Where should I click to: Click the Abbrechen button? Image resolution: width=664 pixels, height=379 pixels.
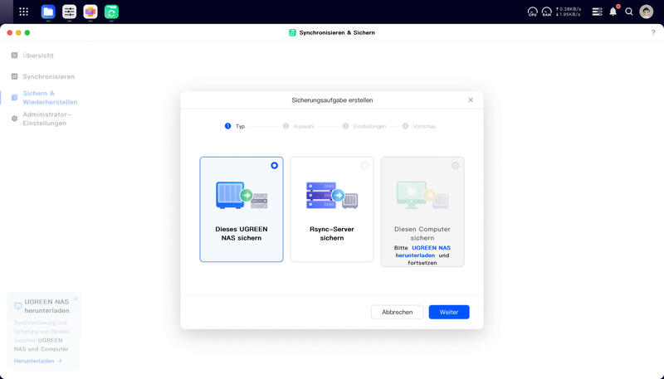tap(398, 312)
